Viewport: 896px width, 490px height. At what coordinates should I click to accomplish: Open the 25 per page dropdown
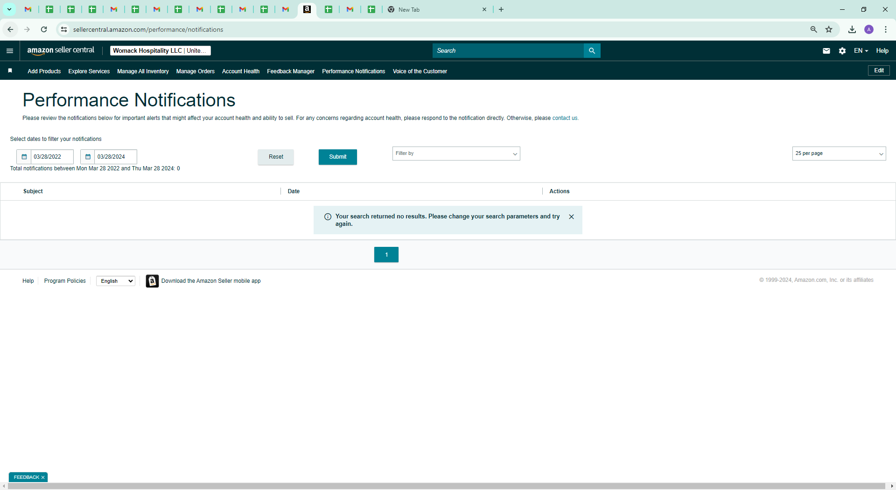point(839,154)
